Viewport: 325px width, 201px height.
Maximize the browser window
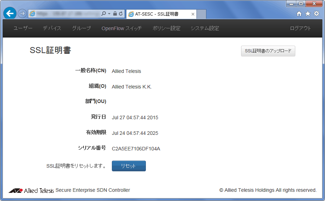point(301,4)
